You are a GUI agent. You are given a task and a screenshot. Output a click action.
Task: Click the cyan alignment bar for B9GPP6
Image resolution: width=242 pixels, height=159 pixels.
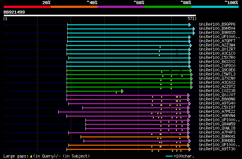click(128, 25)
